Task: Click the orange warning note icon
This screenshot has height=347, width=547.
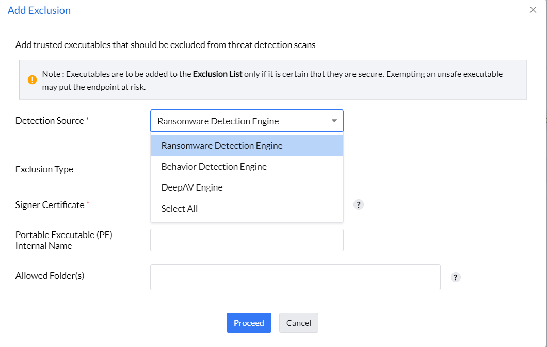Action: point(33,80)
